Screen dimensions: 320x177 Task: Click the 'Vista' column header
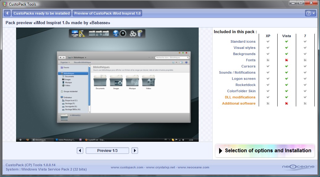[x=287, y=36]
